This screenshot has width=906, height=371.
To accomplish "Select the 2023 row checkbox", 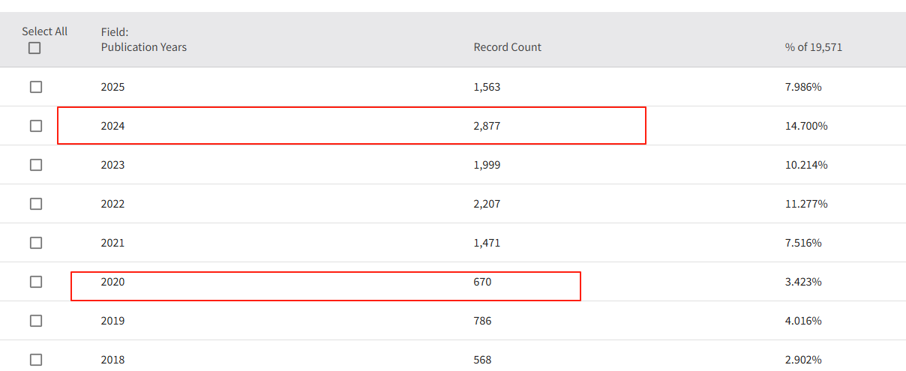I will [x=36, y=165].
